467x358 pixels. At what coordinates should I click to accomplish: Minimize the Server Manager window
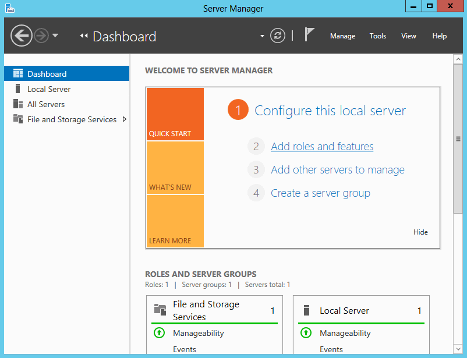point(413,6)
